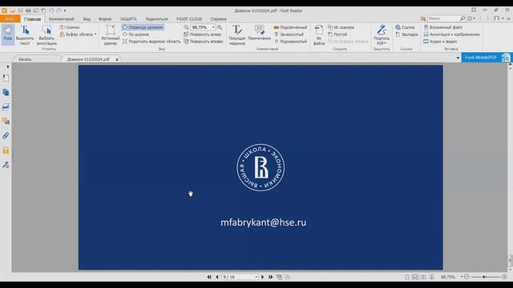Insert a Вложенный файл attachment
The width and height of the screenshot is (513, 288).
pos(443,27)
